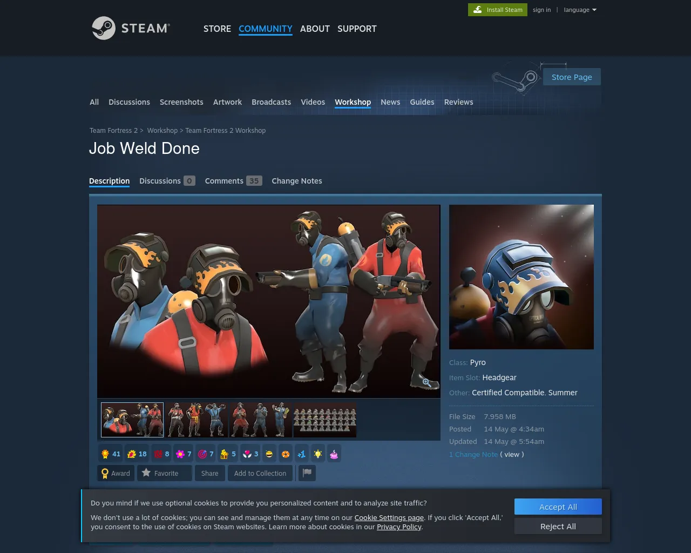Screen dimensions: 691x553
Task: Open the Privacy Policy link
Action: point(399,527)
